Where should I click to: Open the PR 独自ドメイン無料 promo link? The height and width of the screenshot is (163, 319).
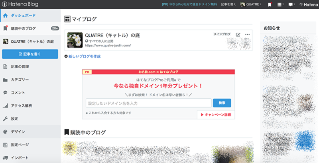189,4
